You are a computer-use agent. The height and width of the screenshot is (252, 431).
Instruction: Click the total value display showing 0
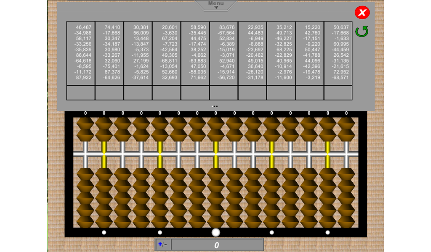217,245
